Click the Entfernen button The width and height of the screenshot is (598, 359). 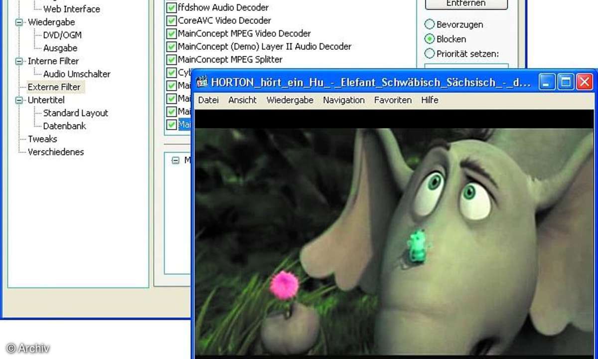click(x=466, y=3)
